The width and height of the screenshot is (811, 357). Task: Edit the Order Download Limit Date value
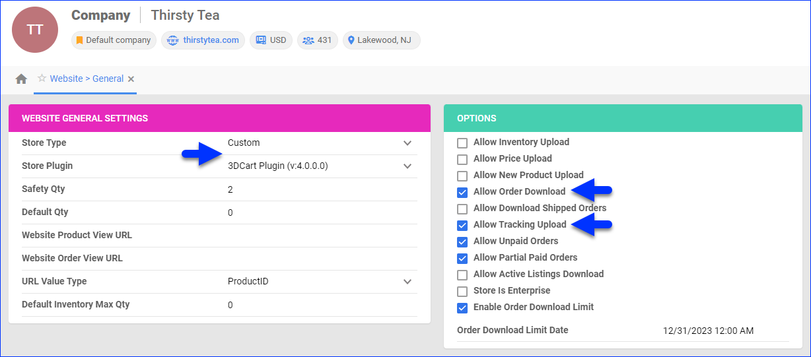[708, 331]
